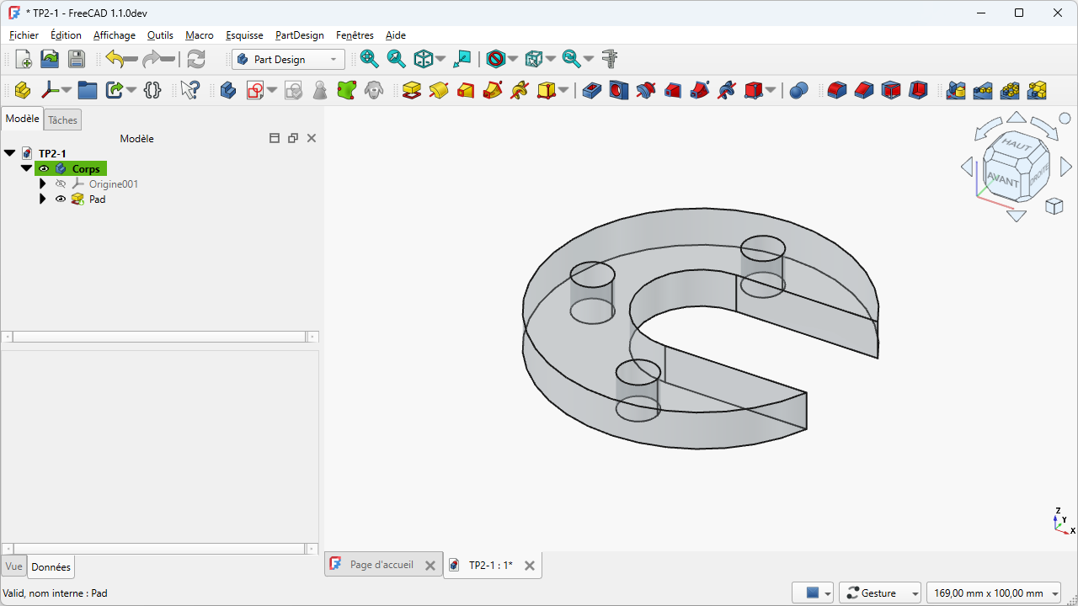Click the Vue property tab
1078x606 pixels.
pyautogui.click(x=13, y=567)
